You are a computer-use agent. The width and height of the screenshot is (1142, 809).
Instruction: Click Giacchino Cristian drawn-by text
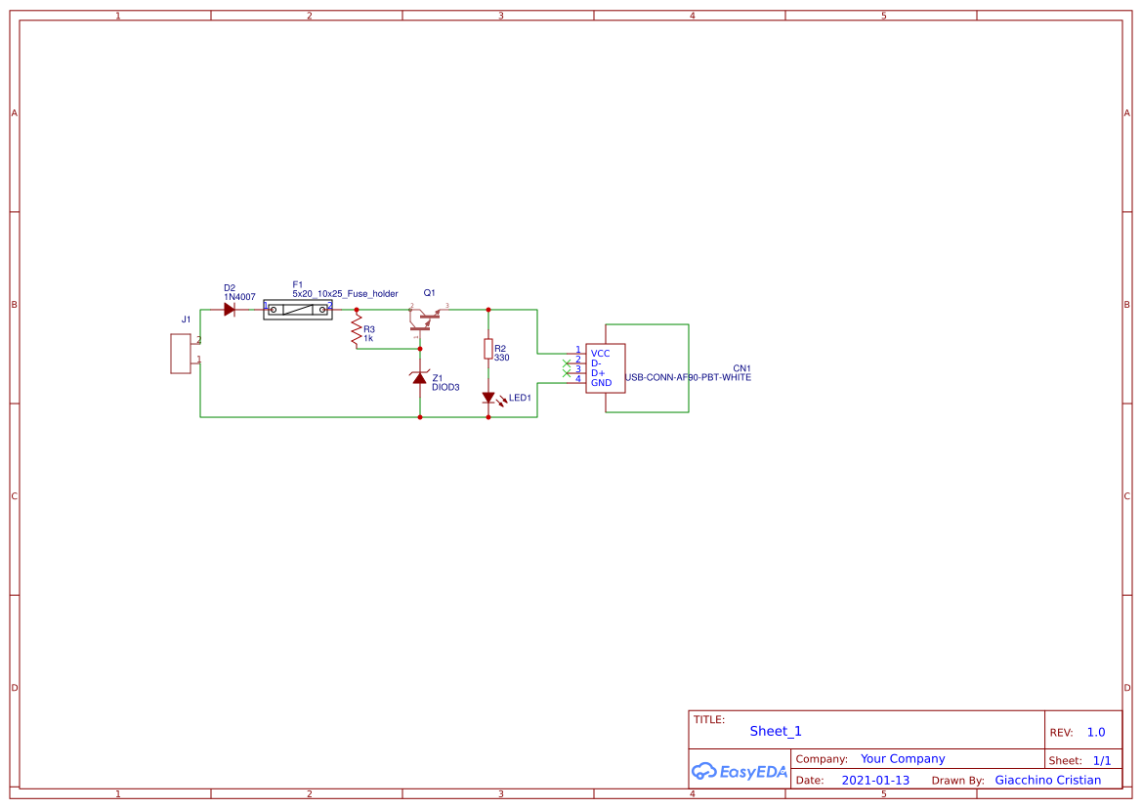click(x=1048, y=780)
